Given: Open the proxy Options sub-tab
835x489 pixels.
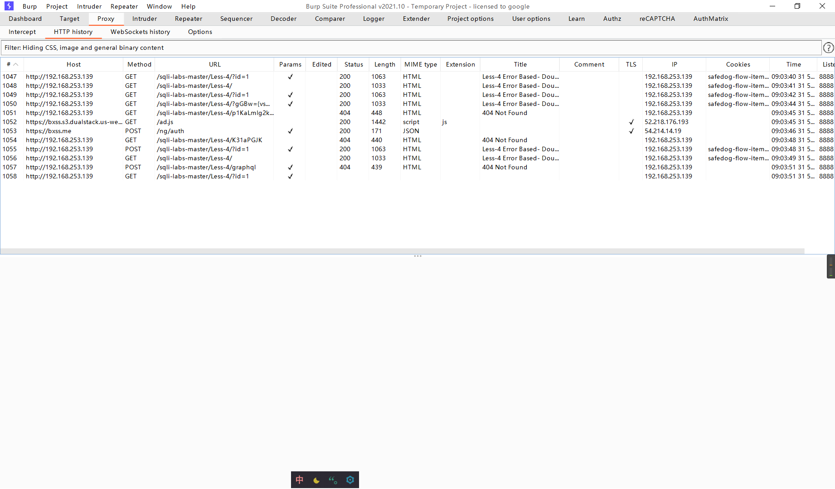Looking at the screenshot, I should point(200,32).
